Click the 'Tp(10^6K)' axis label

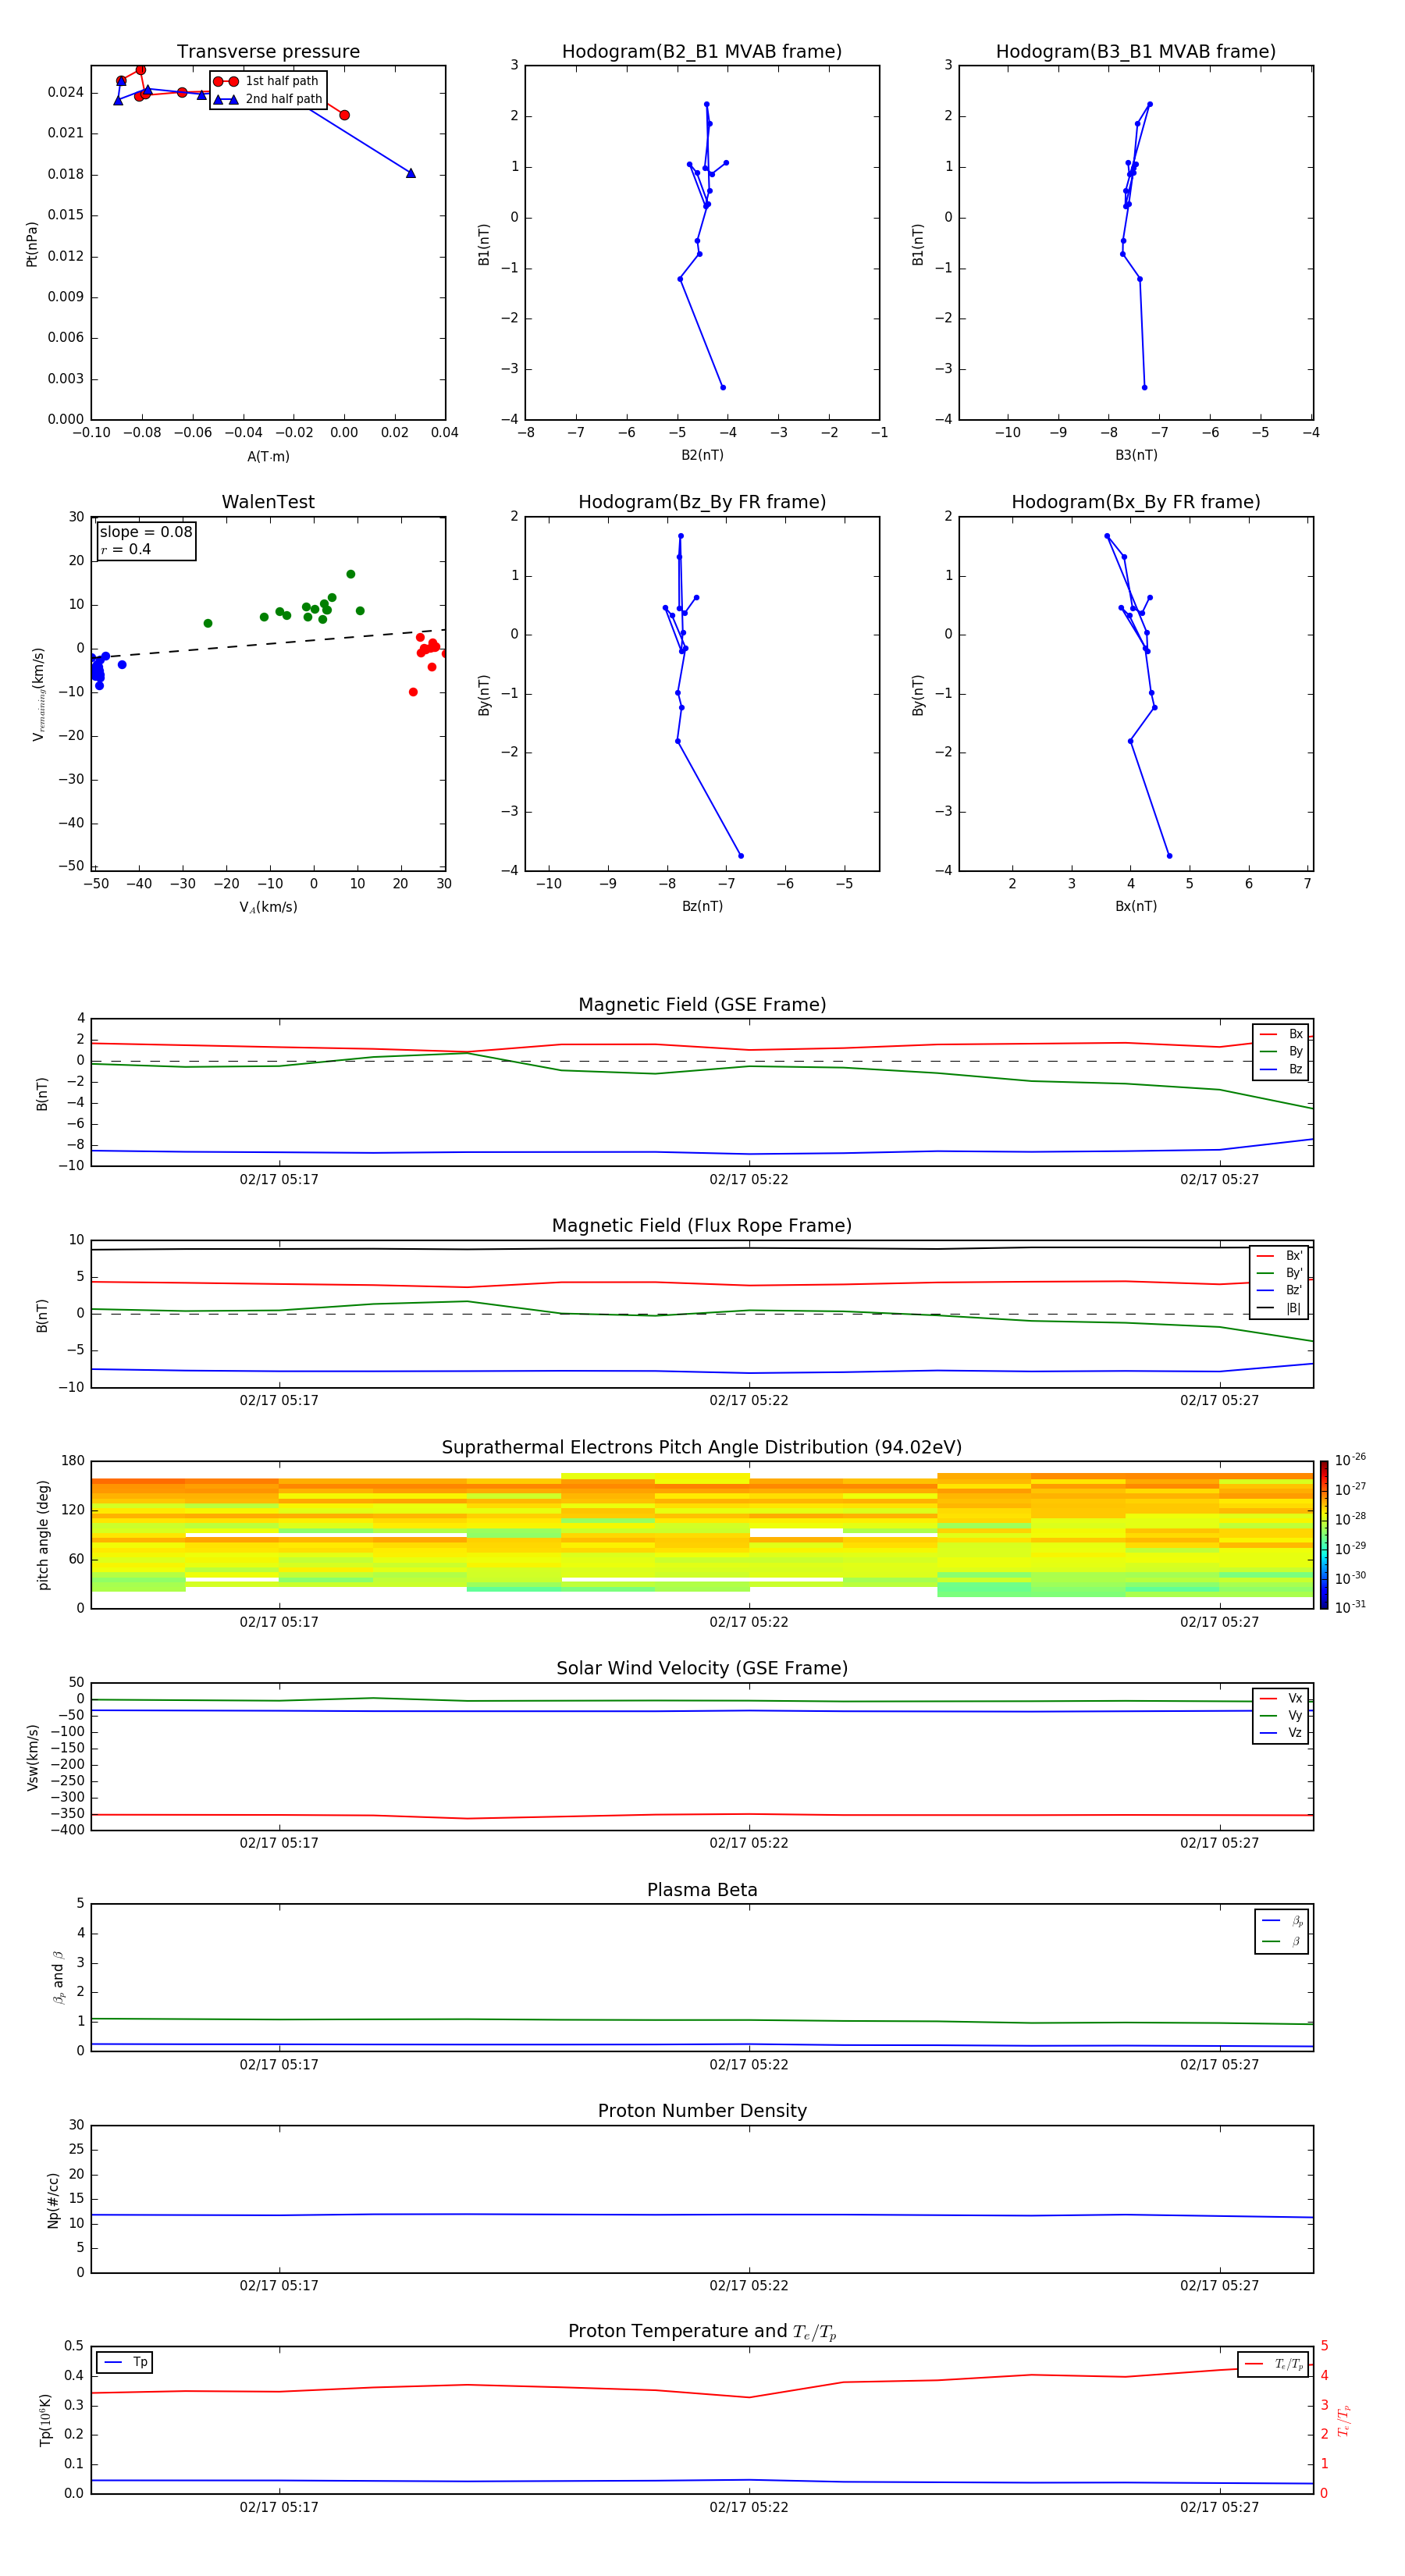point(45,2420)
